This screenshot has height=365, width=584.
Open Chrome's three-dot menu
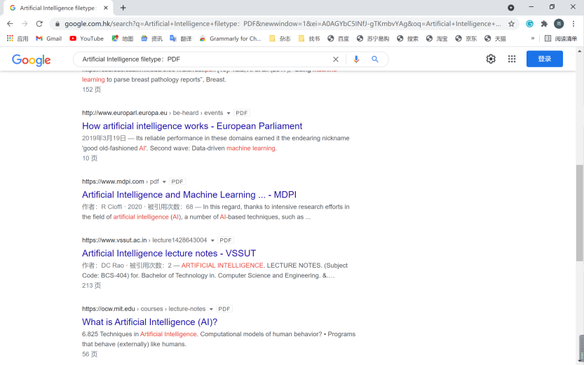click(573, 24)
